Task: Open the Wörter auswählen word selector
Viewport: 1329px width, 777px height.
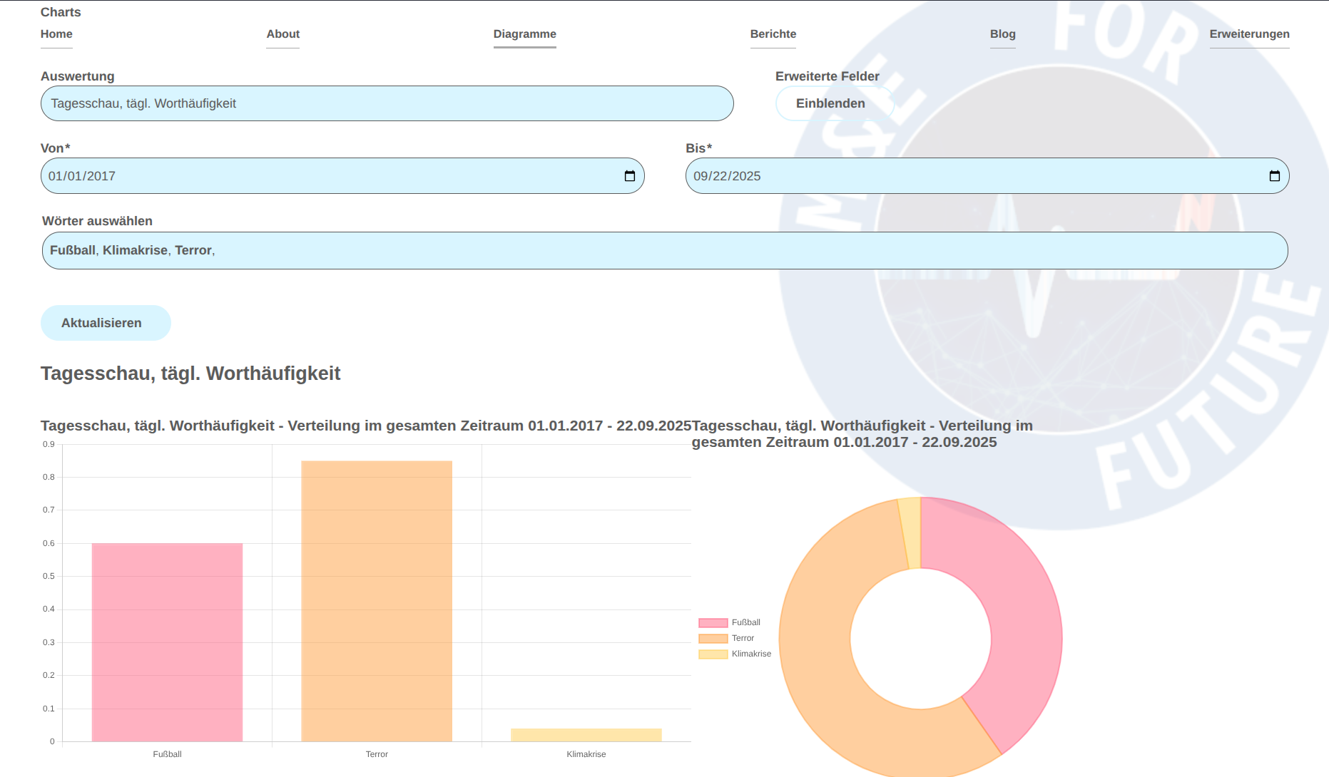Action: click(x=664, y=250)
